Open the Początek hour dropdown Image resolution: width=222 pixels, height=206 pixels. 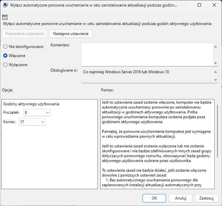tap(37, 113)
